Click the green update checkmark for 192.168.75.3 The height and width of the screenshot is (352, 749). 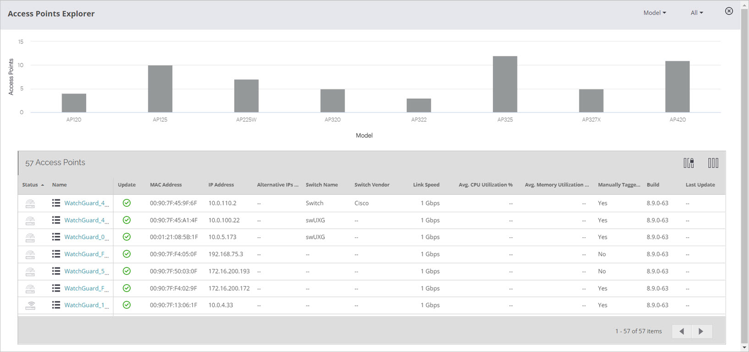(127, 254)
